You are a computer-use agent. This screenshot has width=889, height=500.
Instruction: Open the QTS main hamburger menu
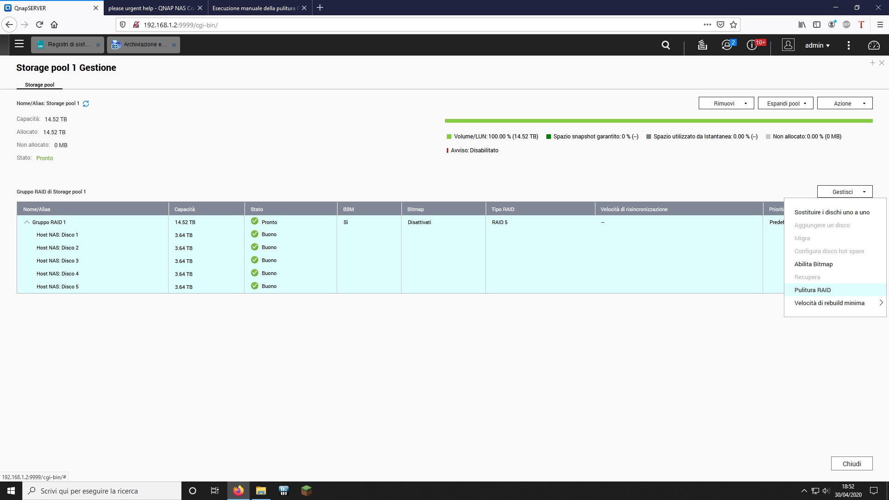pos(19,44)
